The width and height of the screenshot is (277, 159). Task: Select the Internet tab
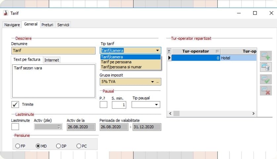52,60
